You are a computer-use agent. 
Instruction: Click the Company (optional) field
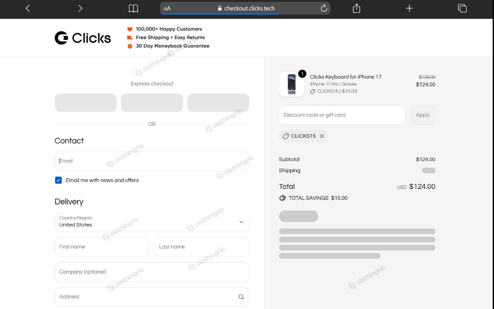click(152, 272)
